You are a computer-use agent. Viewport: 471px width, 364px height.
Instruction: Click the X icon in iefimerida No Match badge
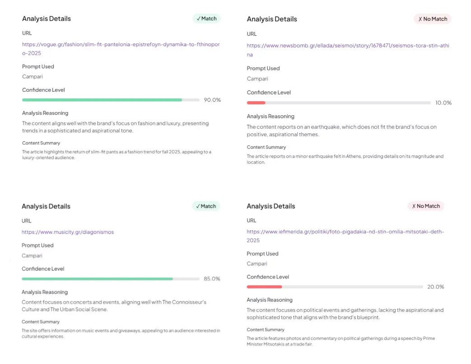(x=414, y=206)
